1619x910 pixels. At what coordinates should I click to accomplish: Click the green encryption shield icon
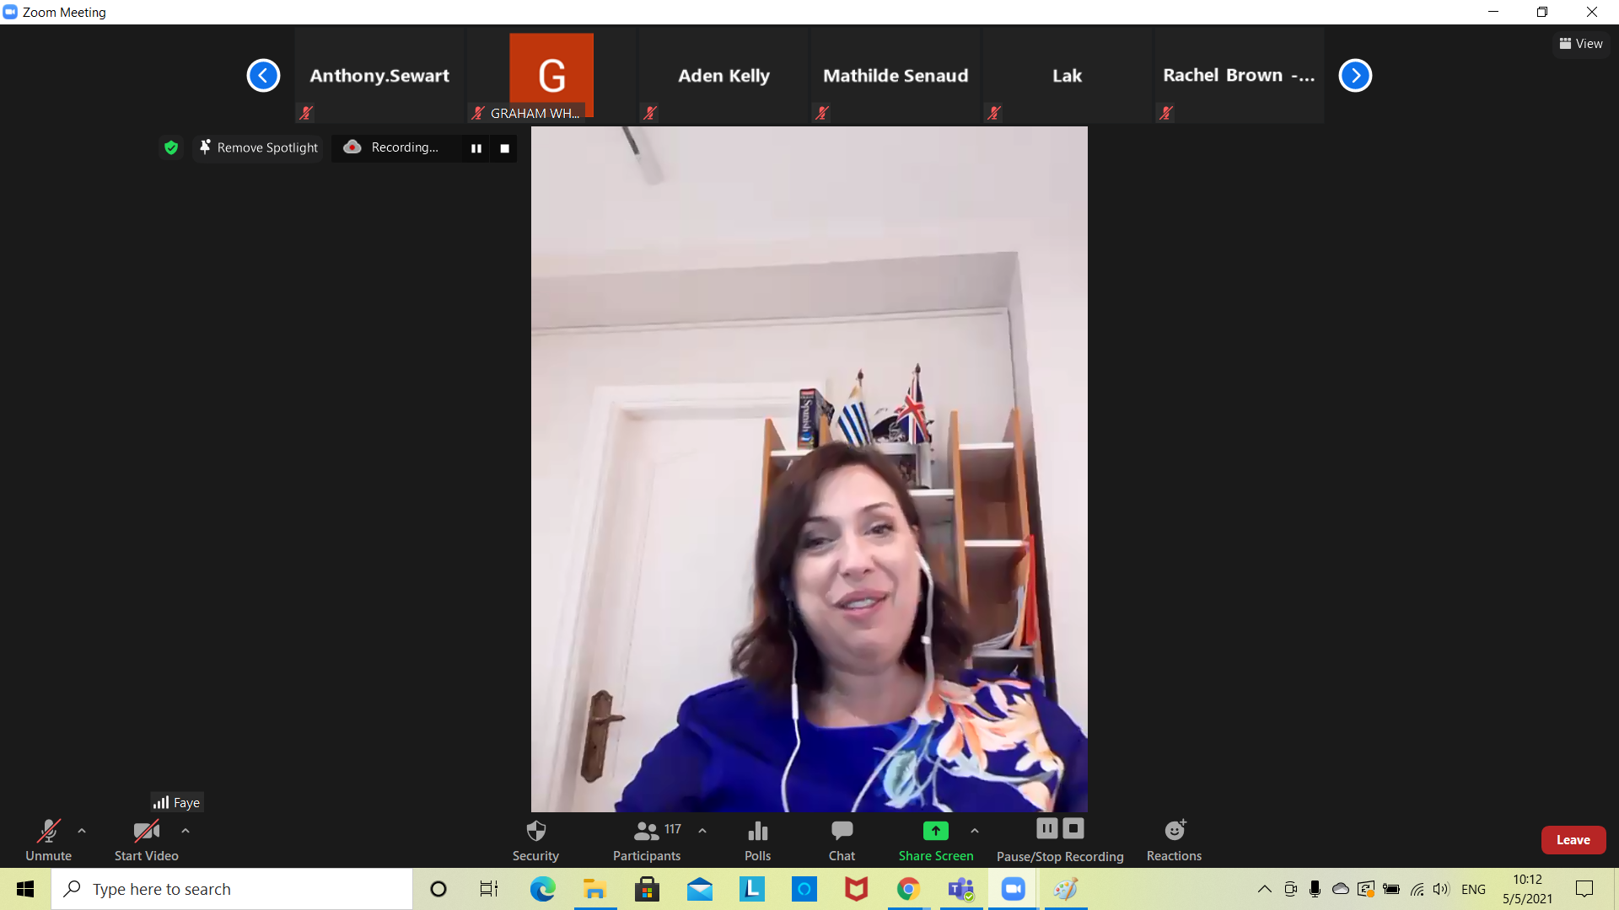(x=171, y=147)
